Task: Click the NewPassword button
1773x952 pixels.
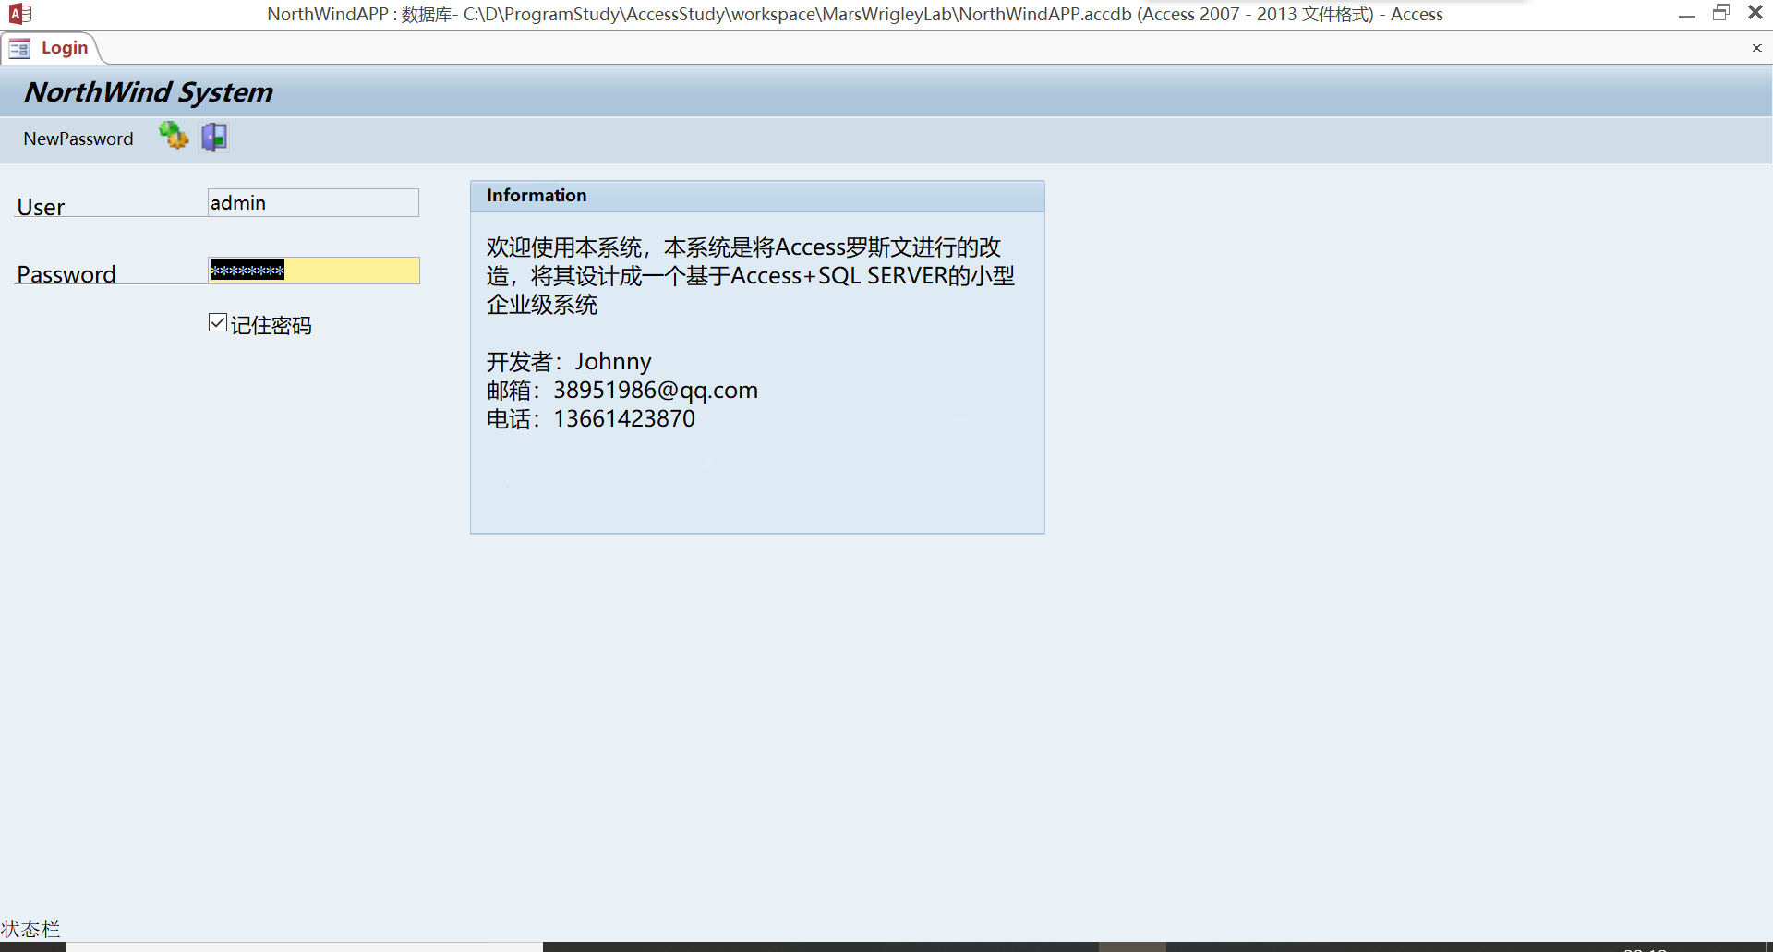Action: click(78, 139)
